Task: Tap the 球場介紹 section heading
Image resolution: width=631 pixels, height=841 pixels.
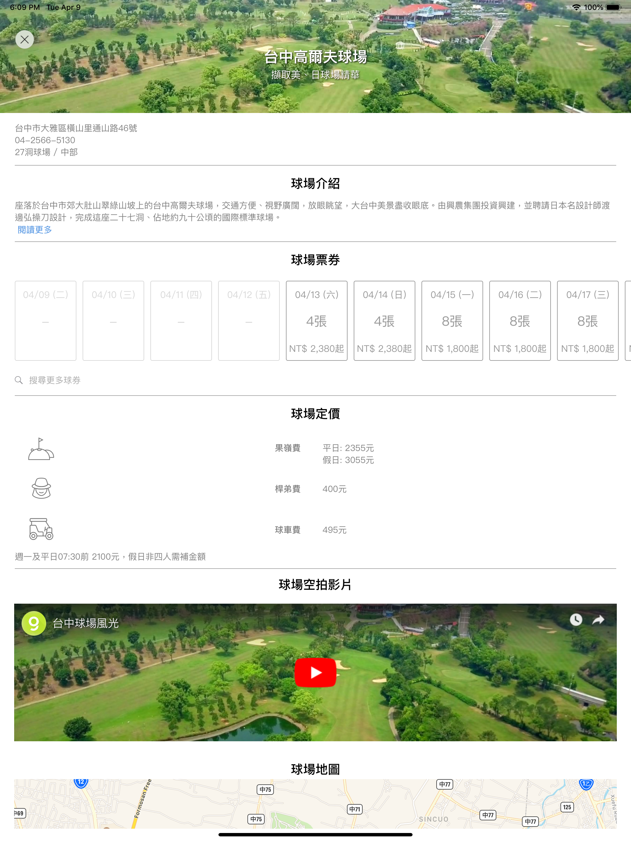Action: [315, 184]
